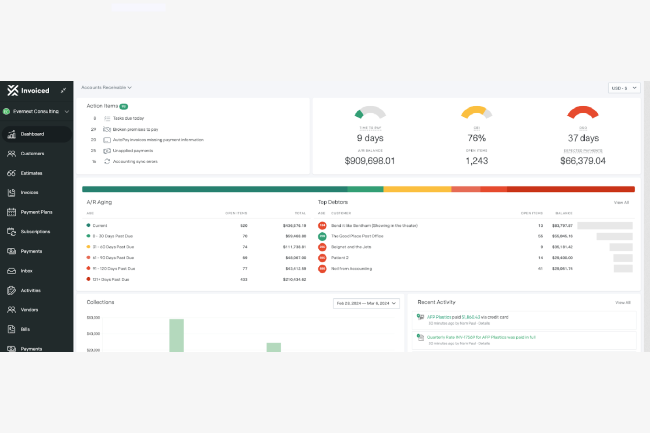
Task: Open the Bills sidebar icon
Action: (x=11, y=329)
